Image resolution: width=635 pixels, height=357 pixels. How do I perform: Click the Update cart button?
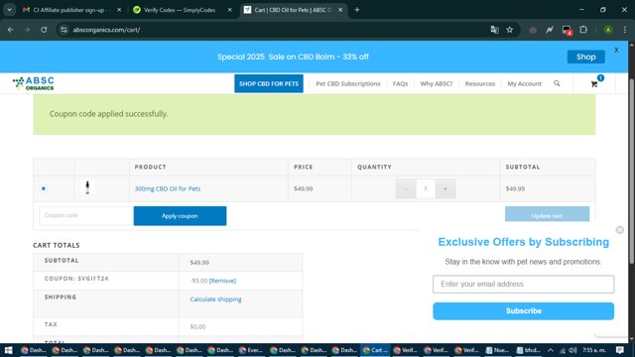coord(547,215)
